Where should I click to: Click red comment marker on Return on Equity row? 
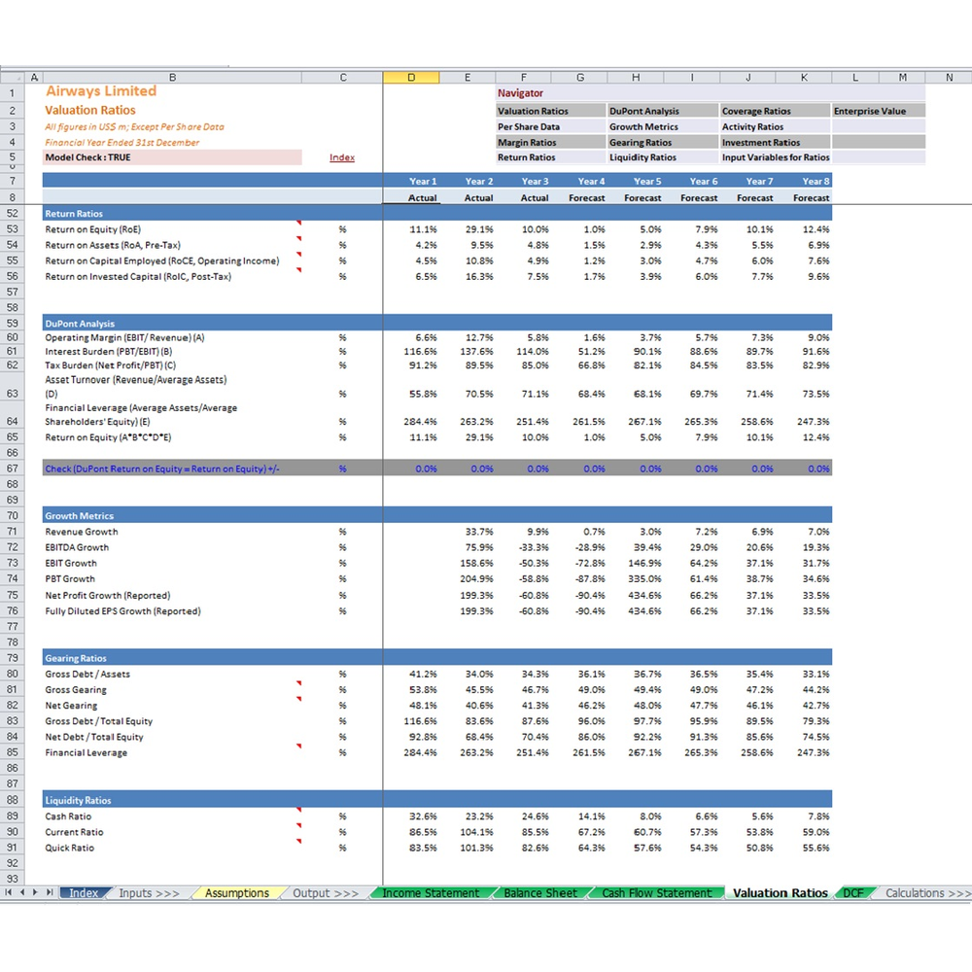tap(298, 223)
